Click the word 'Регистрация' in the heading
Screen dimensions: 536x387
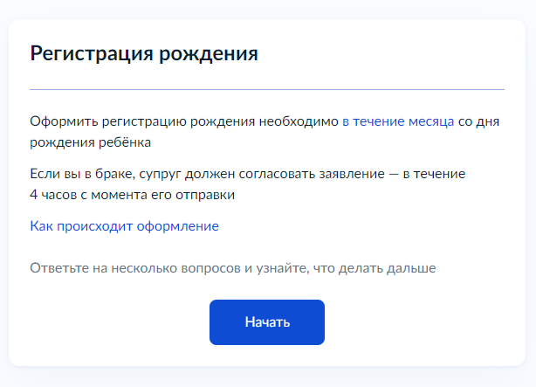[x=92, y=54]
